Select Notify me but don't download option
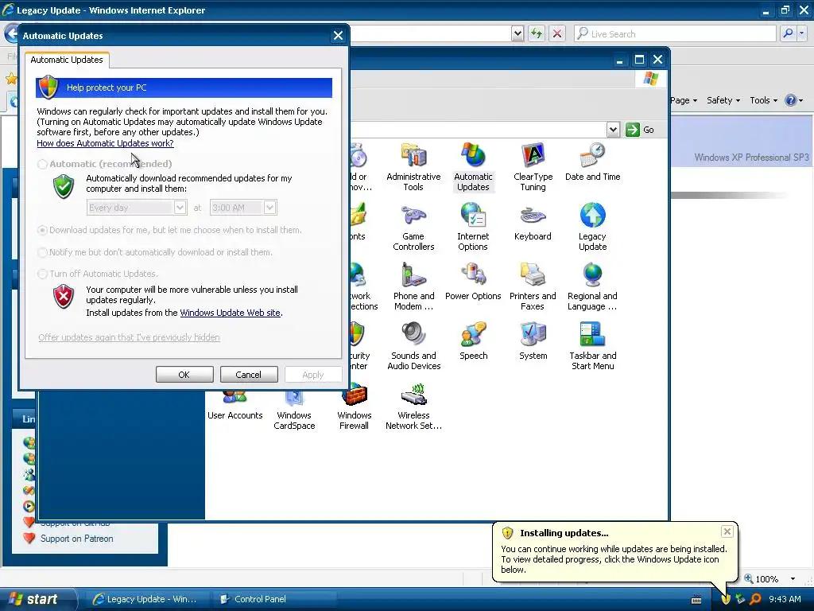 [x=43, y=252]
